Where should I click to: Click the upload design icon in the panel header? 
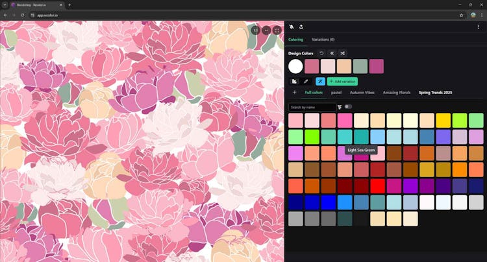[x=301, y=27]
